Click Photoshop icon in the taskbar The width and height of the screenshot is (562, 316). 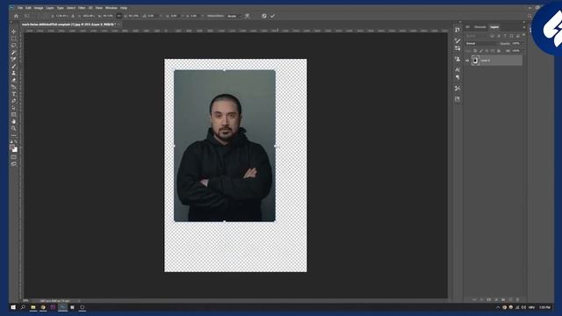(62, 307)
